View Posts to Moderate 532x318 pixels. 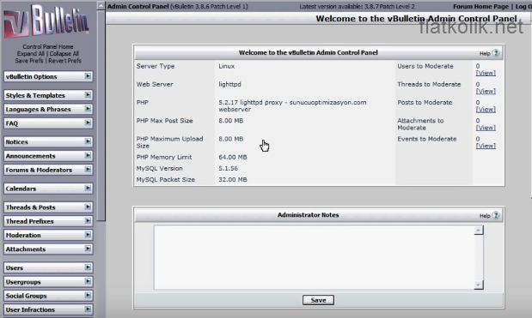tap(486, 110)
